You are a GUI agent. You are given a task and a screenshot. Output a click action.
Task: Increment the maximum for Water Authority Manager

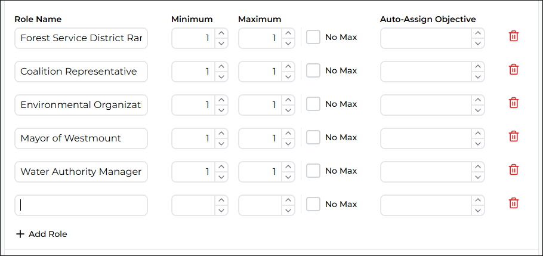click(x=288, y=166)
